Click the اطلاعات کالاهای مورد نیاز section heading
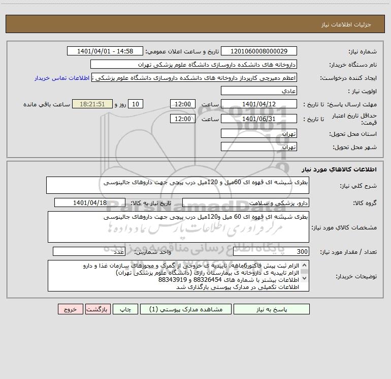This screenshot has height=379, width=391. 339,169
